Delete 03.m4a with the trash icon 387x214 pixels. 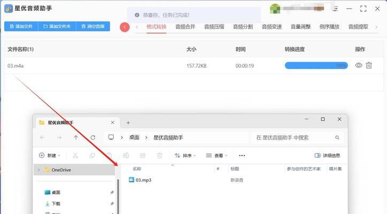pyautogui.click(x=369, y=65)
